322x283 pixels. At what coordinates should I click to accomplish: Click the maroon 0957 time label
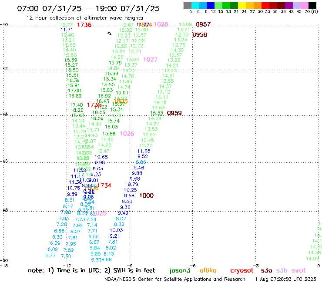[x=203, y=24]
